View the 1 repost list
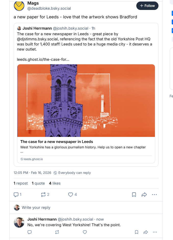Screen dimensions: 173x240 [21, 183]
